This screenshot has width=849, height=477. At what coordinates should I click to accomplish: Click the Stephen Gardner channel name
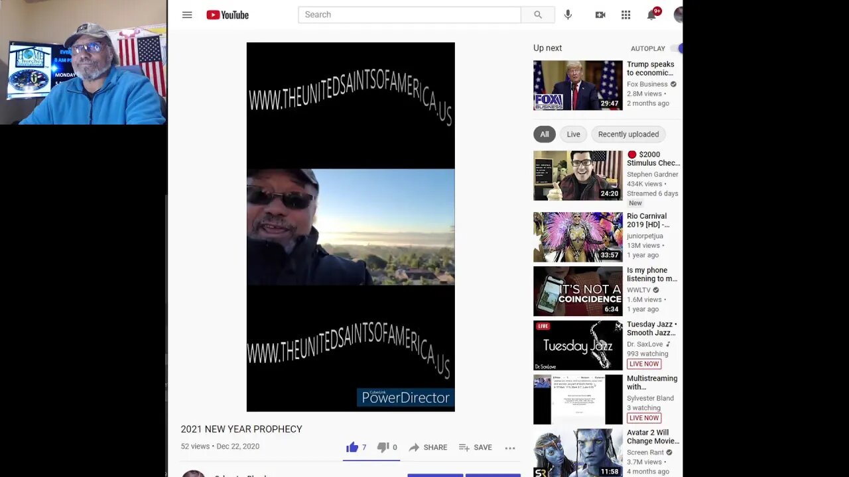click(653, 175)
